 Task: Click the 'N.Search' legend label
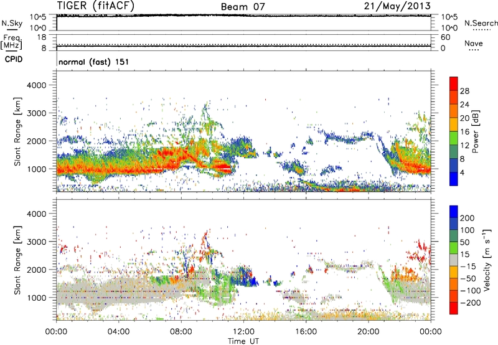(x=481, y=23)
